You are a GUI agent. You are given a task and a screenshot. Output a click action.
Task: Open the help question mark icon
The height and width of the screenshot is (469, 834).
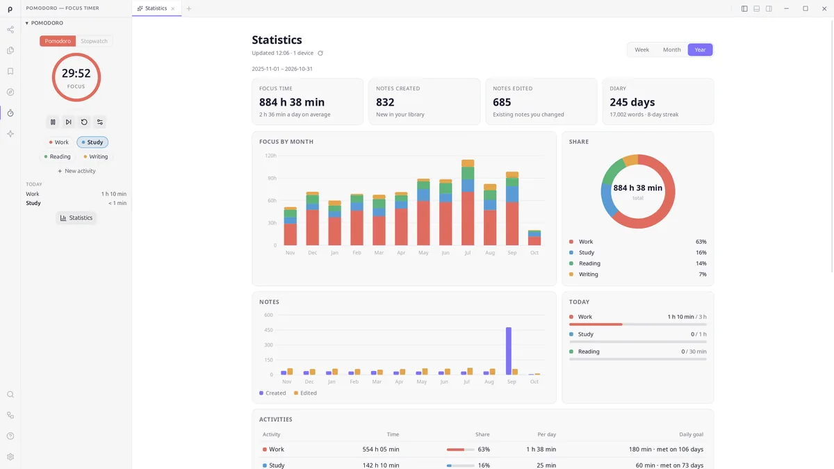[10, 436]
